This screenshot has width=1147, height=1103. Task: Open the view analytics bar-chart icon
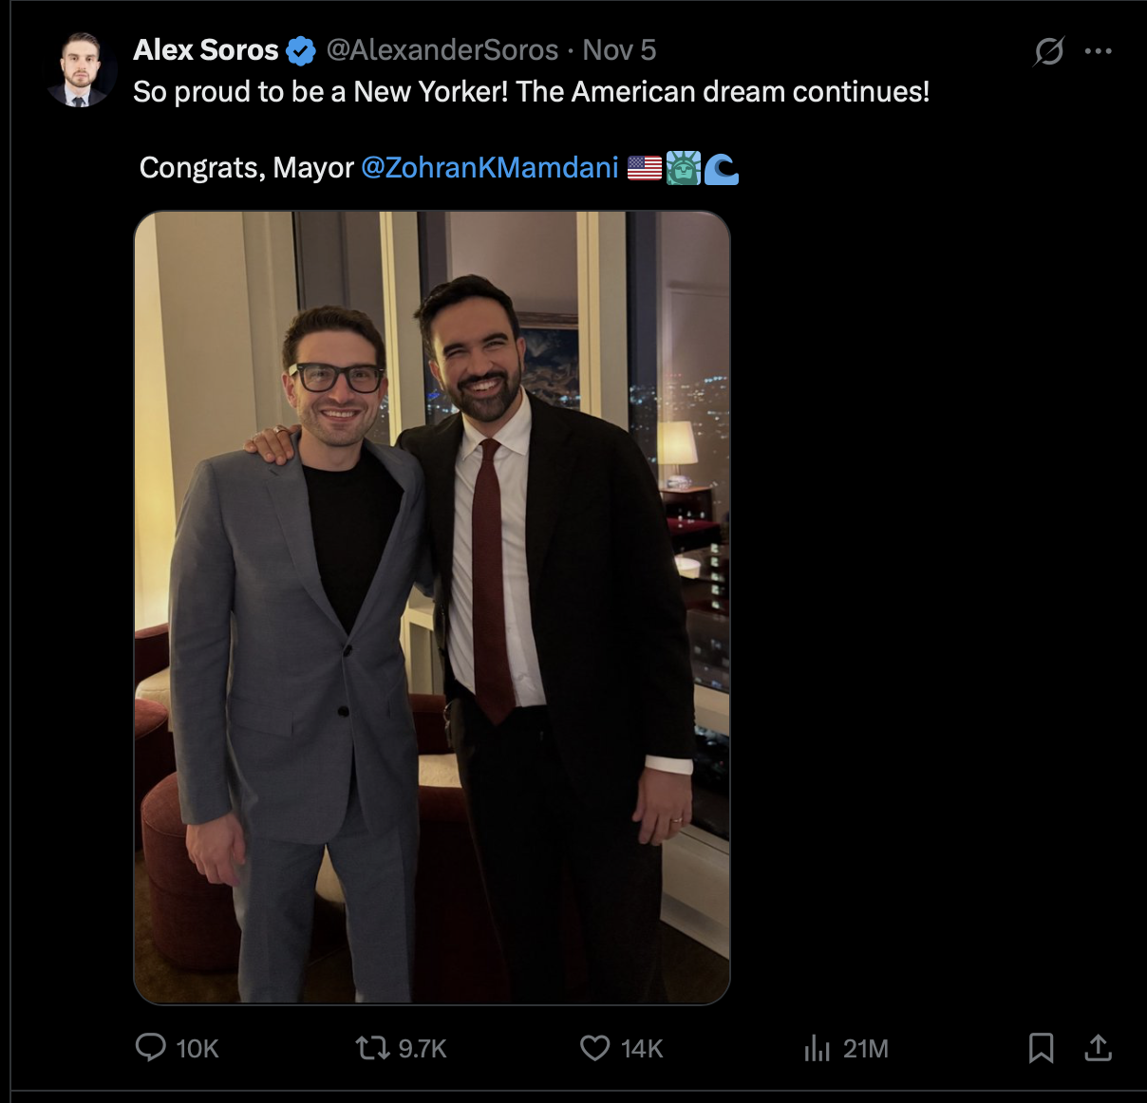[817, 1048]
